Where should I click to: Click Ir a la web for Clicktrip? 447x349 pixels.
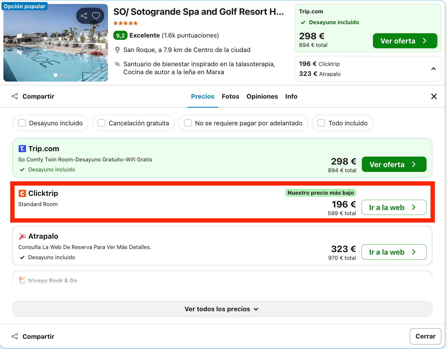pyautogui.click(x=394, y=207)
